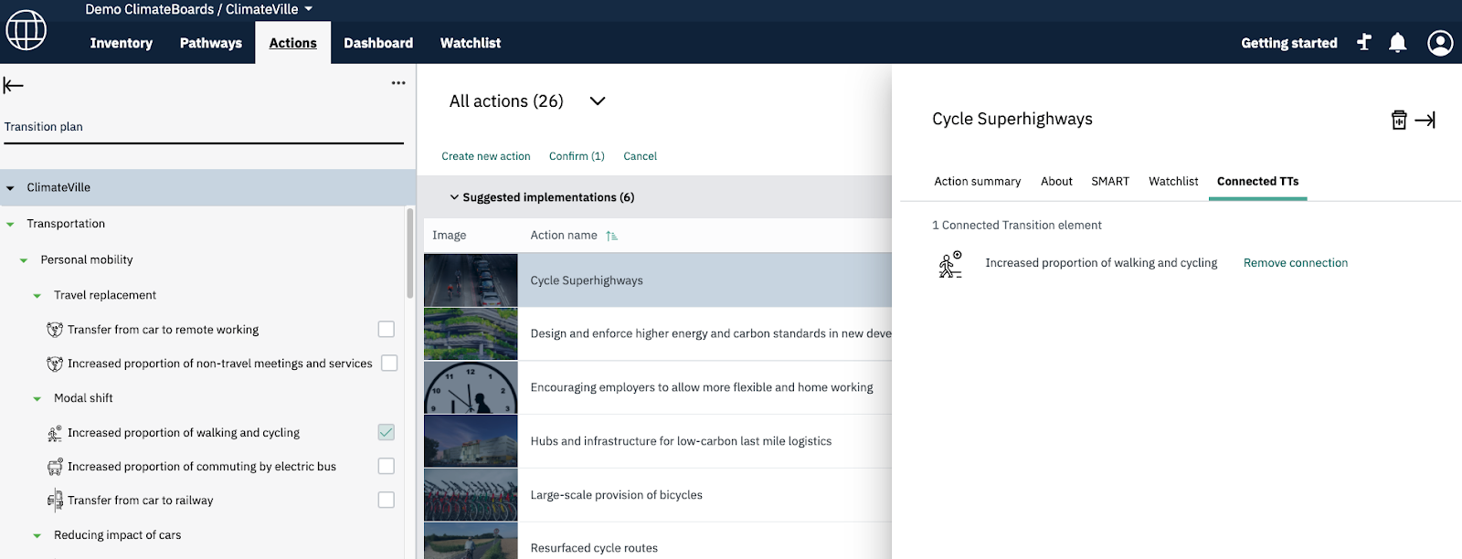Click Create new action
The width and height of the screenshot is (1462, 559).
(x=485, y=156)
